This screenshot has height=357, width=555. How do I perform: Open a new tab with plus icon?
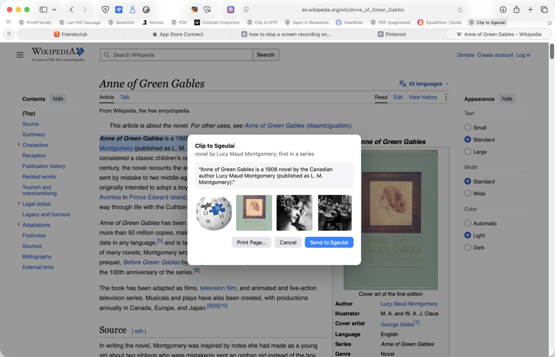click(x=530, y=9)
